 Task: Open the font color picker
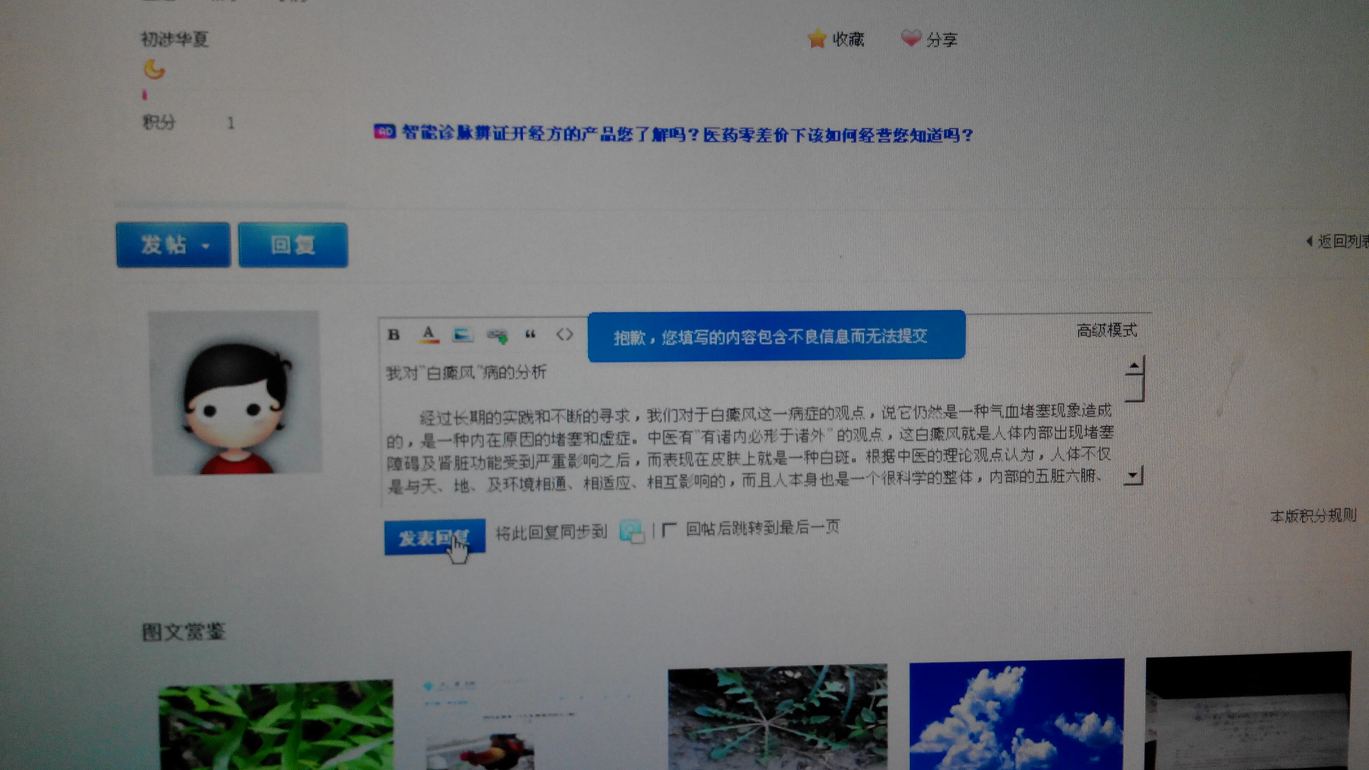tap(428, 335)
